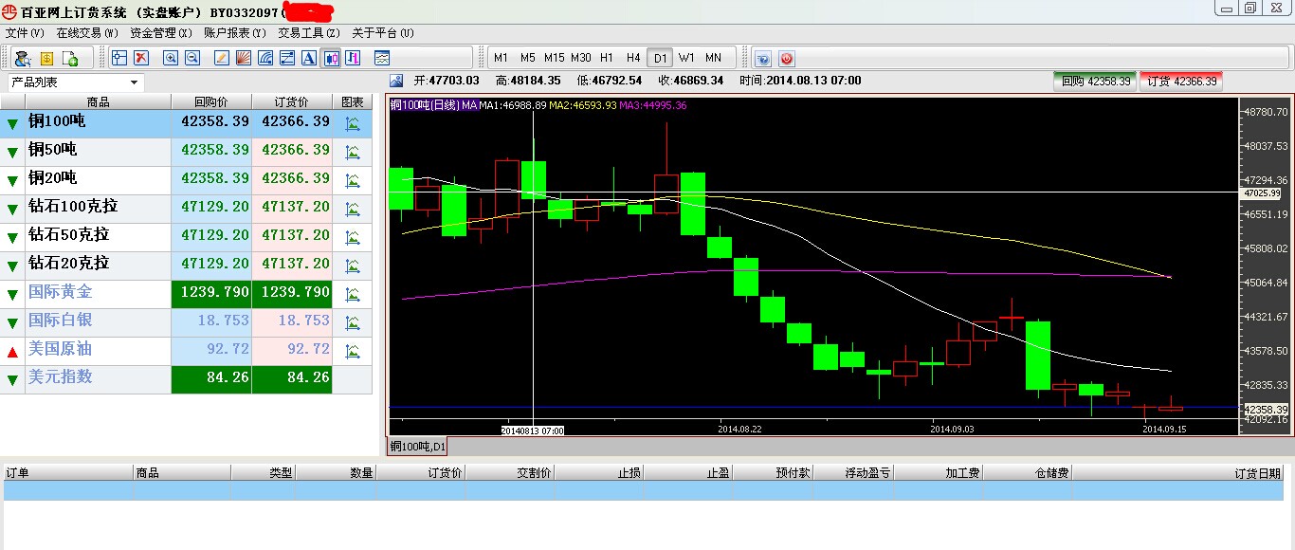Open chart icon for 国际白银 row
The image size is (1295, 550).
(353, 322)
